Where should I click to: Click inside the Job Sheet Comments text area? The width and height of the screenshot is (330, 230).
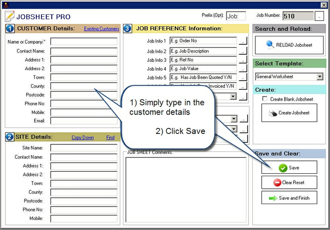click(x=186, y=190)
